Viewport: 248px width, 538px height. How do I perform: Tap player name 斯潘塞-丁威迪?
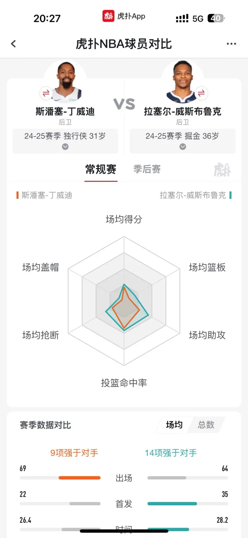point(65,111)
